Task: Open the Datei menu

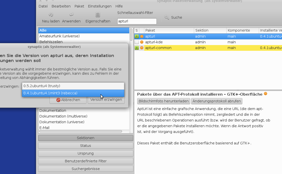Action: pyautogui.click(x=43, y=6)
